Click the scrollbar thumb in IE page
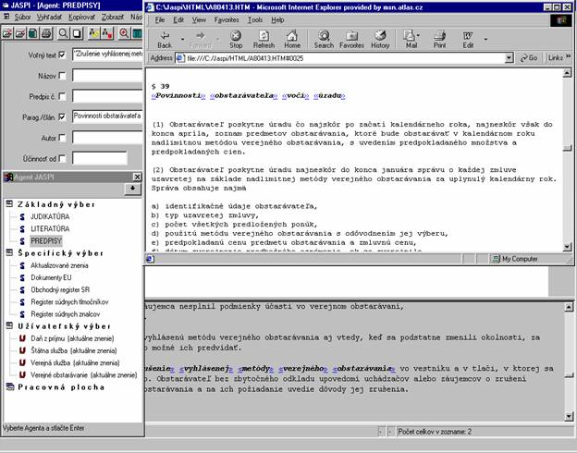577x453 pixels. (x=567, y=148)
